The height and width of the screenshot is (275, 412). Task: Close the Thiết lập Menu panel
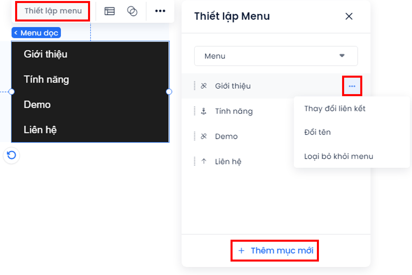[x=349, y=16]
